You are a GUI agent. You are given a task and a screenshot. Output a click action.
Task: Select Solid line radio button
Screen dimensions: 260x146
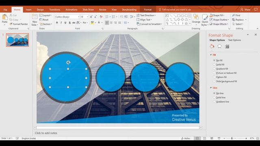pos(214,97)
